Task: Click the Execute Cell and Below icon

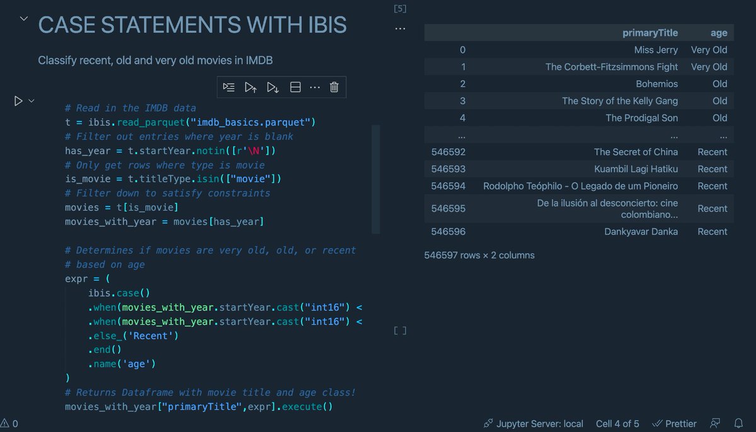Action: pos(273,87)
